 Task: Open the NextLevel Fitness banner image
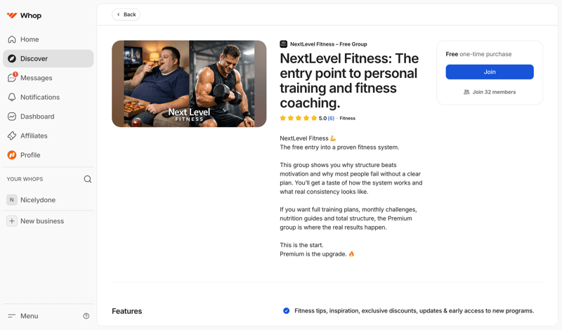tap(189, 84)
